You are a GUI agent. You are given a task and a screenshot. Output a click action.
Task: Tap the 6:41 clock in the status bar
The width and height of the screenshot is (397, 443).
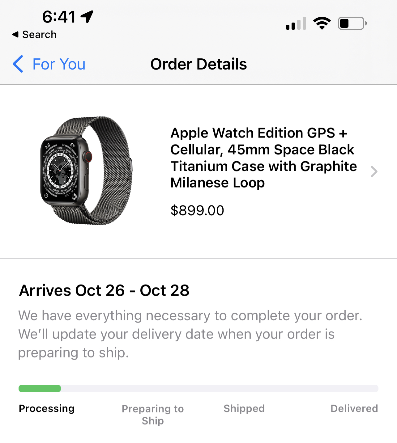59,17
